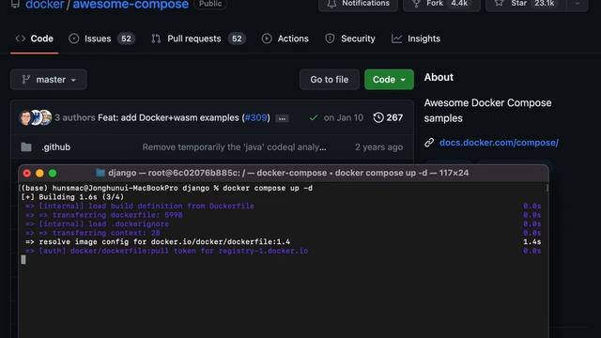Click the 'on Jan 10' commit date
This screenshot has height=338, width=601.
tap(343, 117)
